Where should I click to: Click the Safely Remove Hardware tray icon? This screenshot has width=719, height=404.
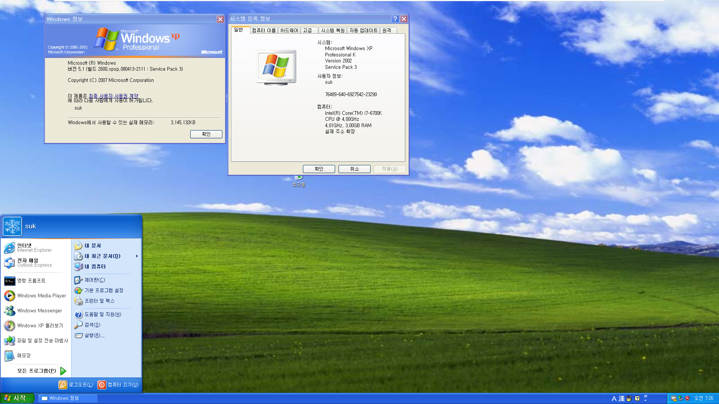coord(680,398)
